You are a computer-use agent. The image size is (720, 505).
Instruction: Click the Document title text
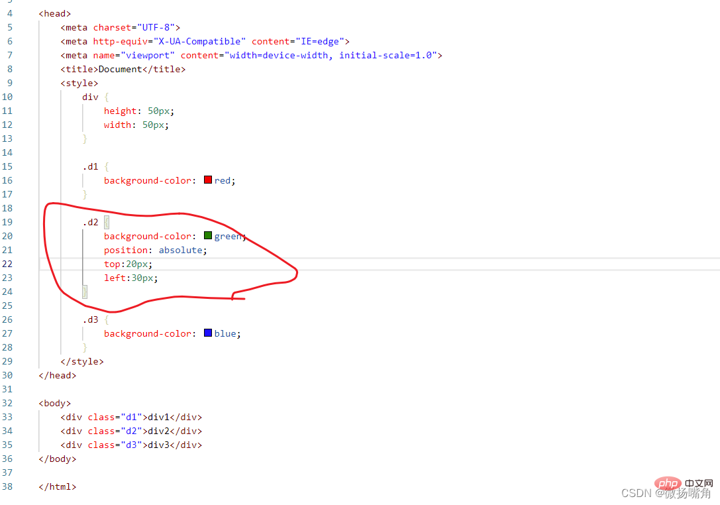click(x=121, y=70)
